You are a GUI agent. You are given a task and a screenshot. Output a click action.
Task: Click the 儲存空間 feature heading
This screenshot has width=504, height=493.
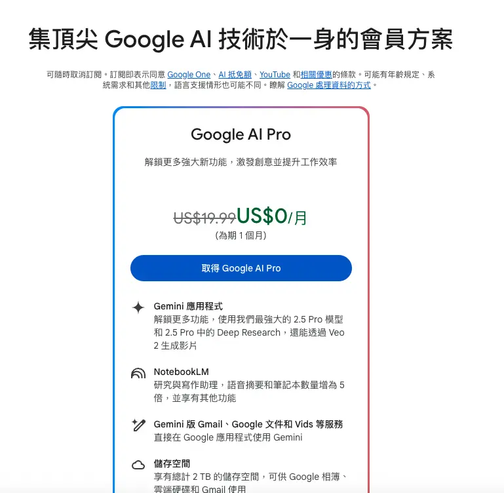pyautogui.click(x=172, y=463)
